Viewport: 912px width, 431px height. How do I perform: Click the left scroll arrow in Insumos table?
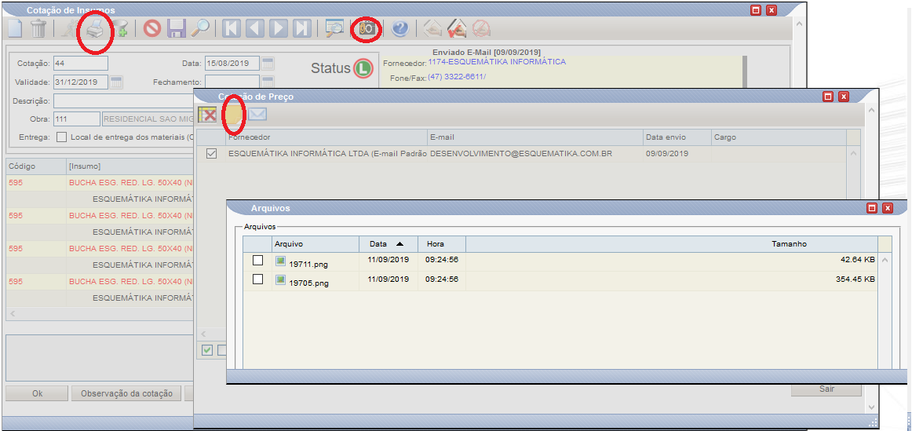13,313
